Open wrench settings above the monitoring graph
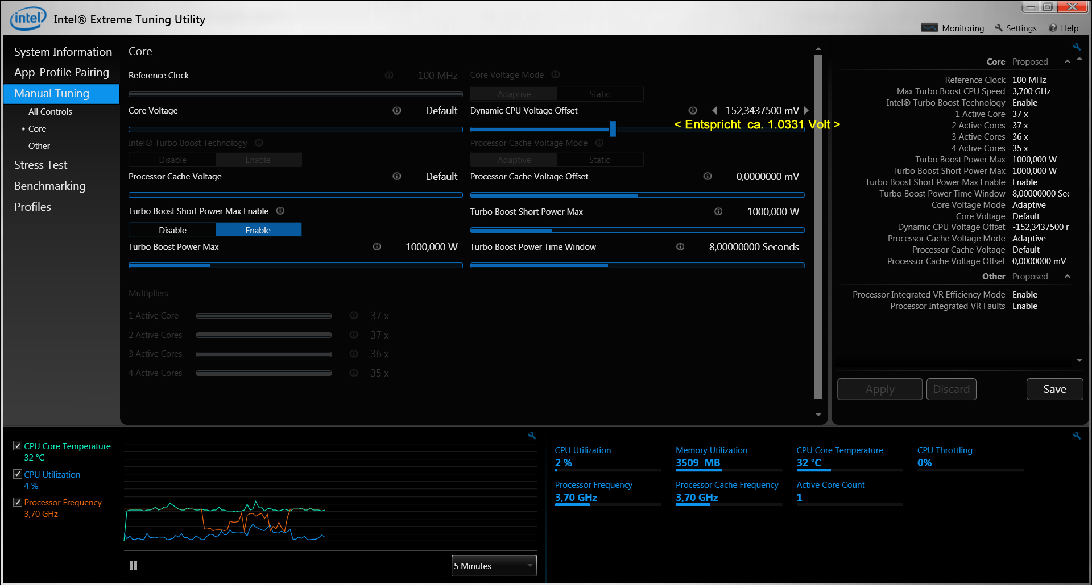Screen dimensions: 1092x585 tap(532, 436)
